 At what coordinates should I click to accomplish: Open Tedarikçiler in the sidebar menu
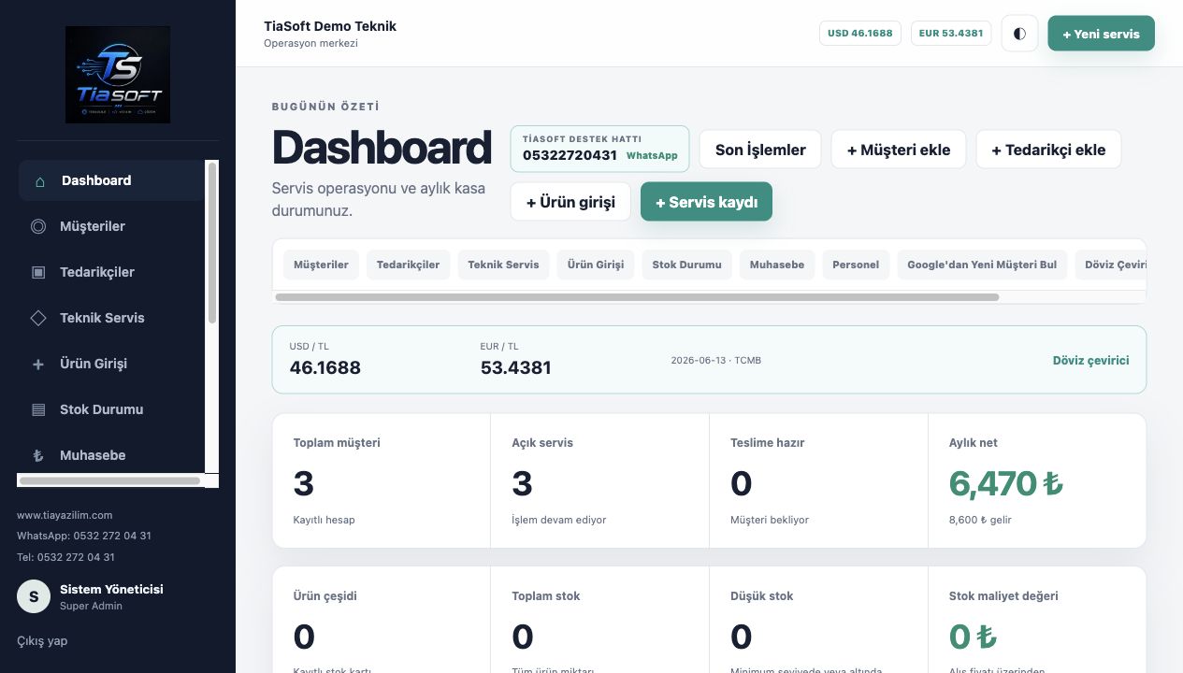point(111,272)
